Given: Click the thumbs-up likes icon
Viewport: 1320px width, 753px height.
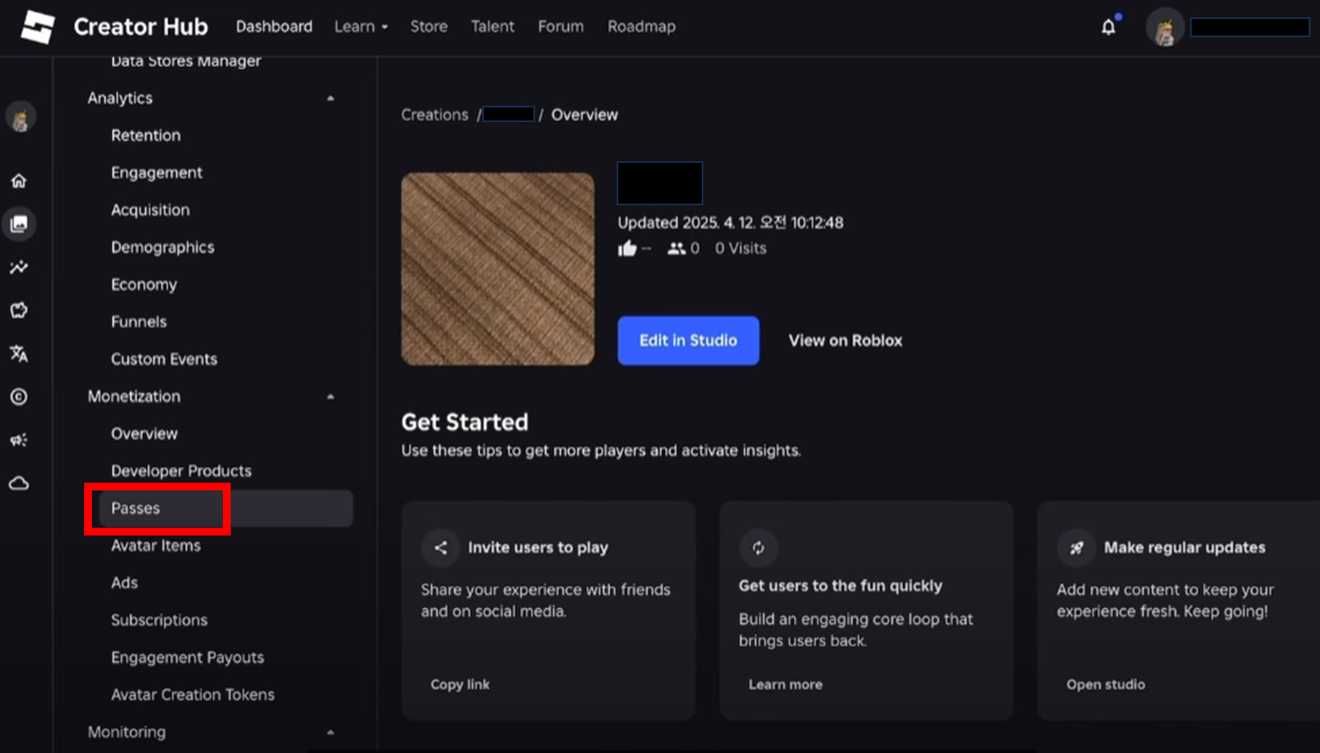Looking at the screenshot, I should pos(627,249).
